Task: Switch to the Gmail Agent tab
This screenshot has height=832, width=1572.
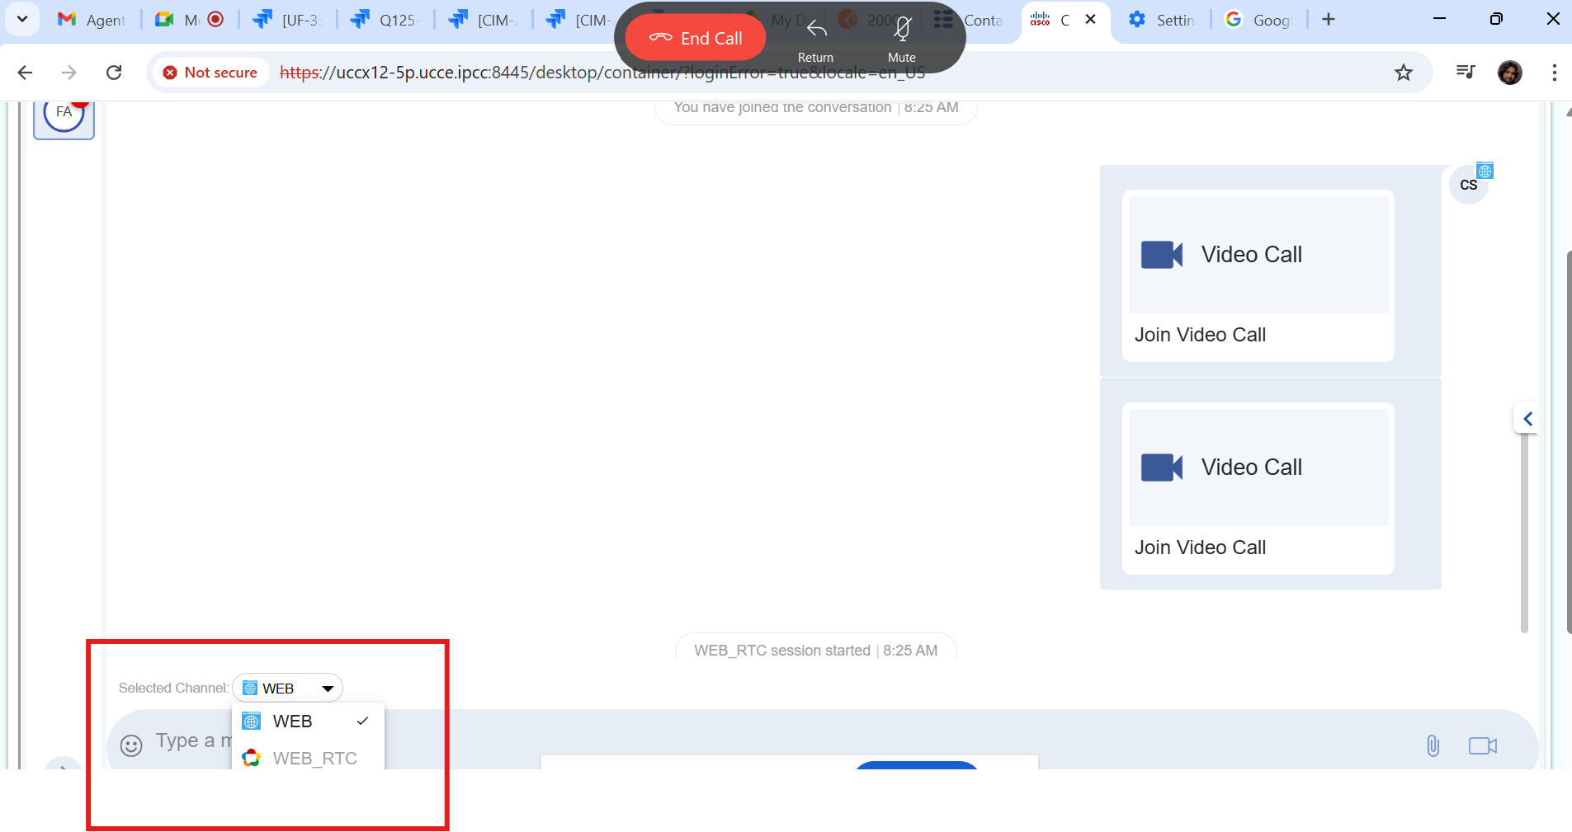Action: point(92,20)
